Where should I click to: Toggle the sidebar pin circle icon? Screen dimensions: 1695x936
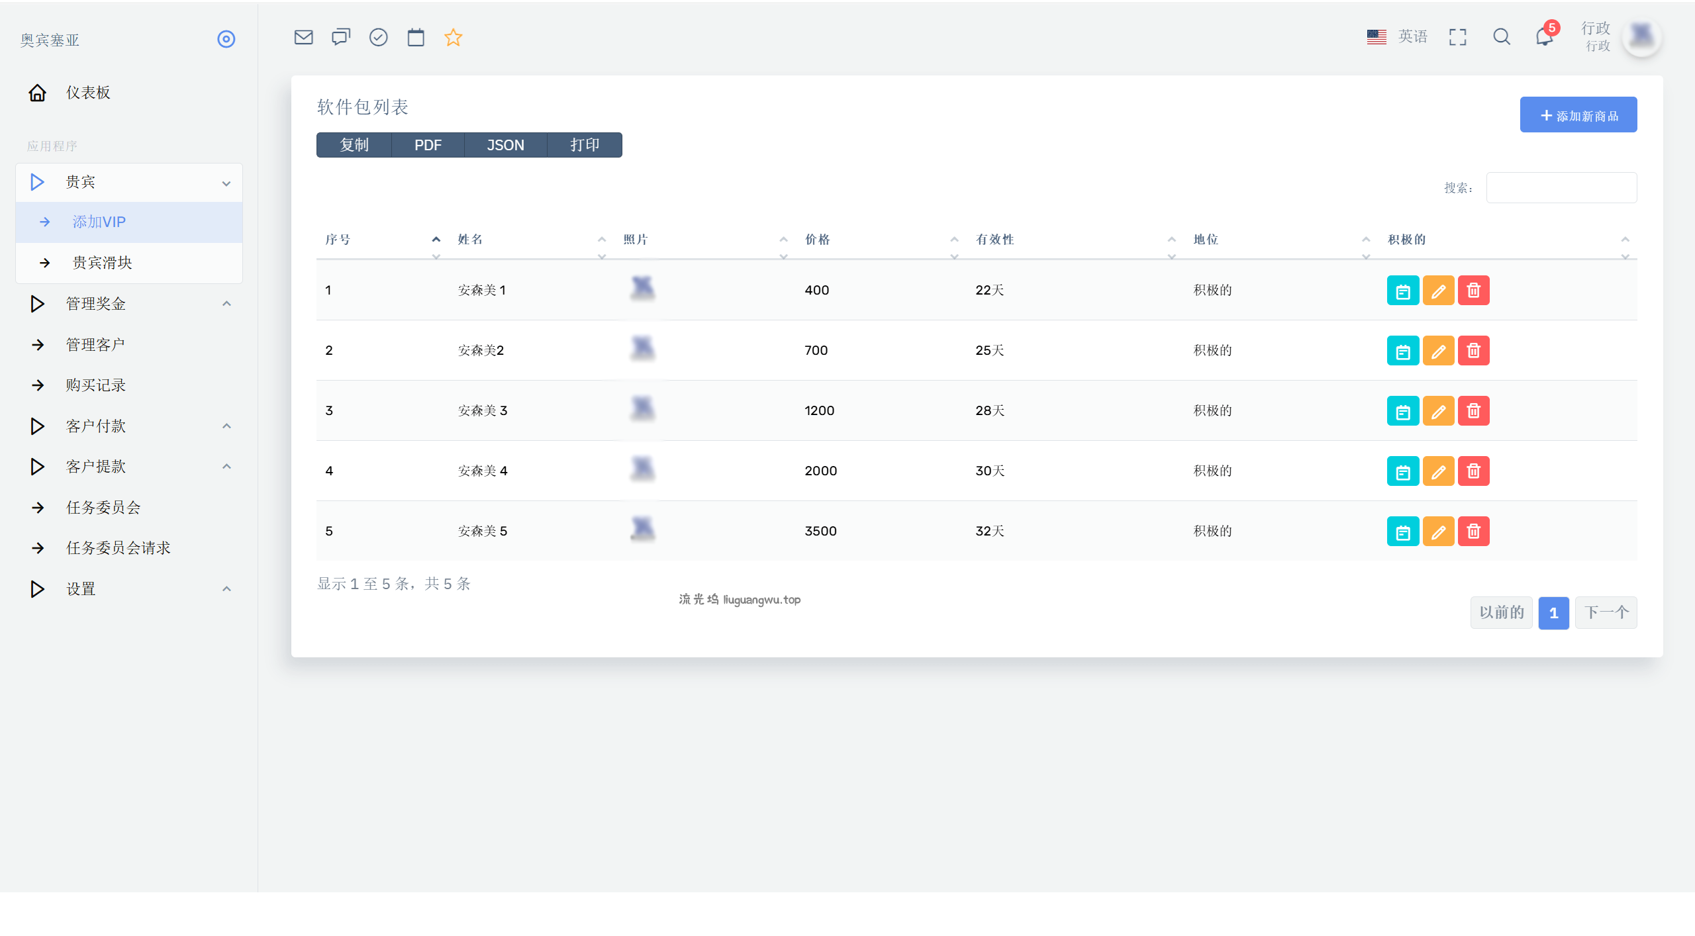(x=226, y=39)
